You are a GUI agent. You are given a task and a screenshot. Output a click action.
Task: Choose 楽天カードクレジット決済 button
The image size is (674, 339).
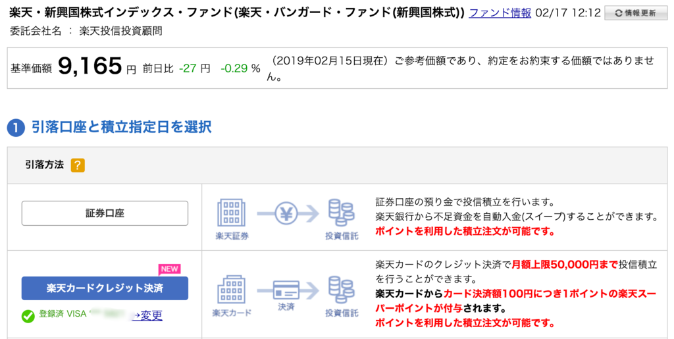coord(105,288)
